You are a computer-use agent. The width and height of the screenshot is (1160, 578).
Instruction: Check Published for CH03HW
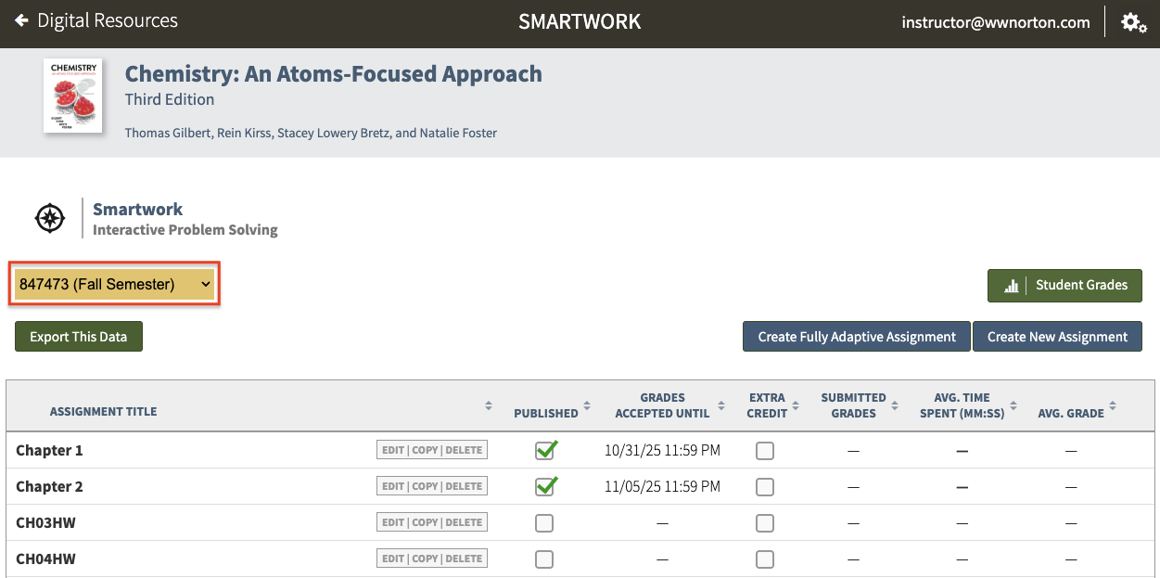tap(544, 523)
